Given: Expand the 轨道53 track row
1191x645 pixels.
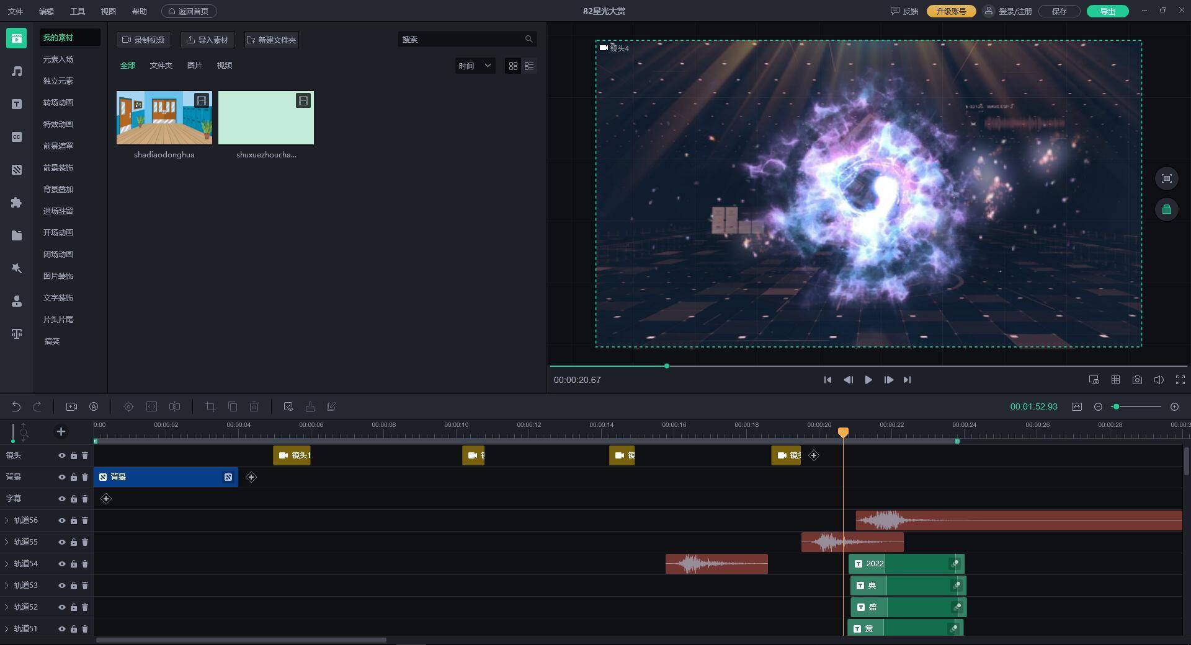Looking at the screenshot, I should tap(7, 586).
